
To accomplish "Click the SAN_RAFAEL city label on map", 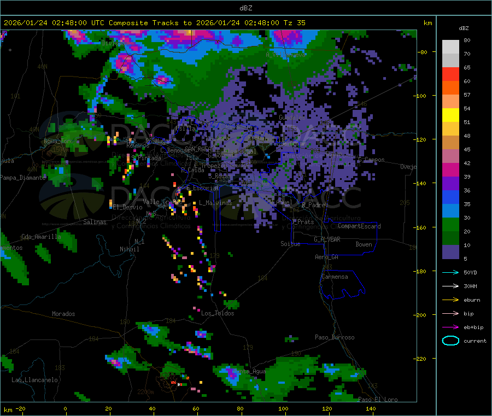I will click(200, 149).
